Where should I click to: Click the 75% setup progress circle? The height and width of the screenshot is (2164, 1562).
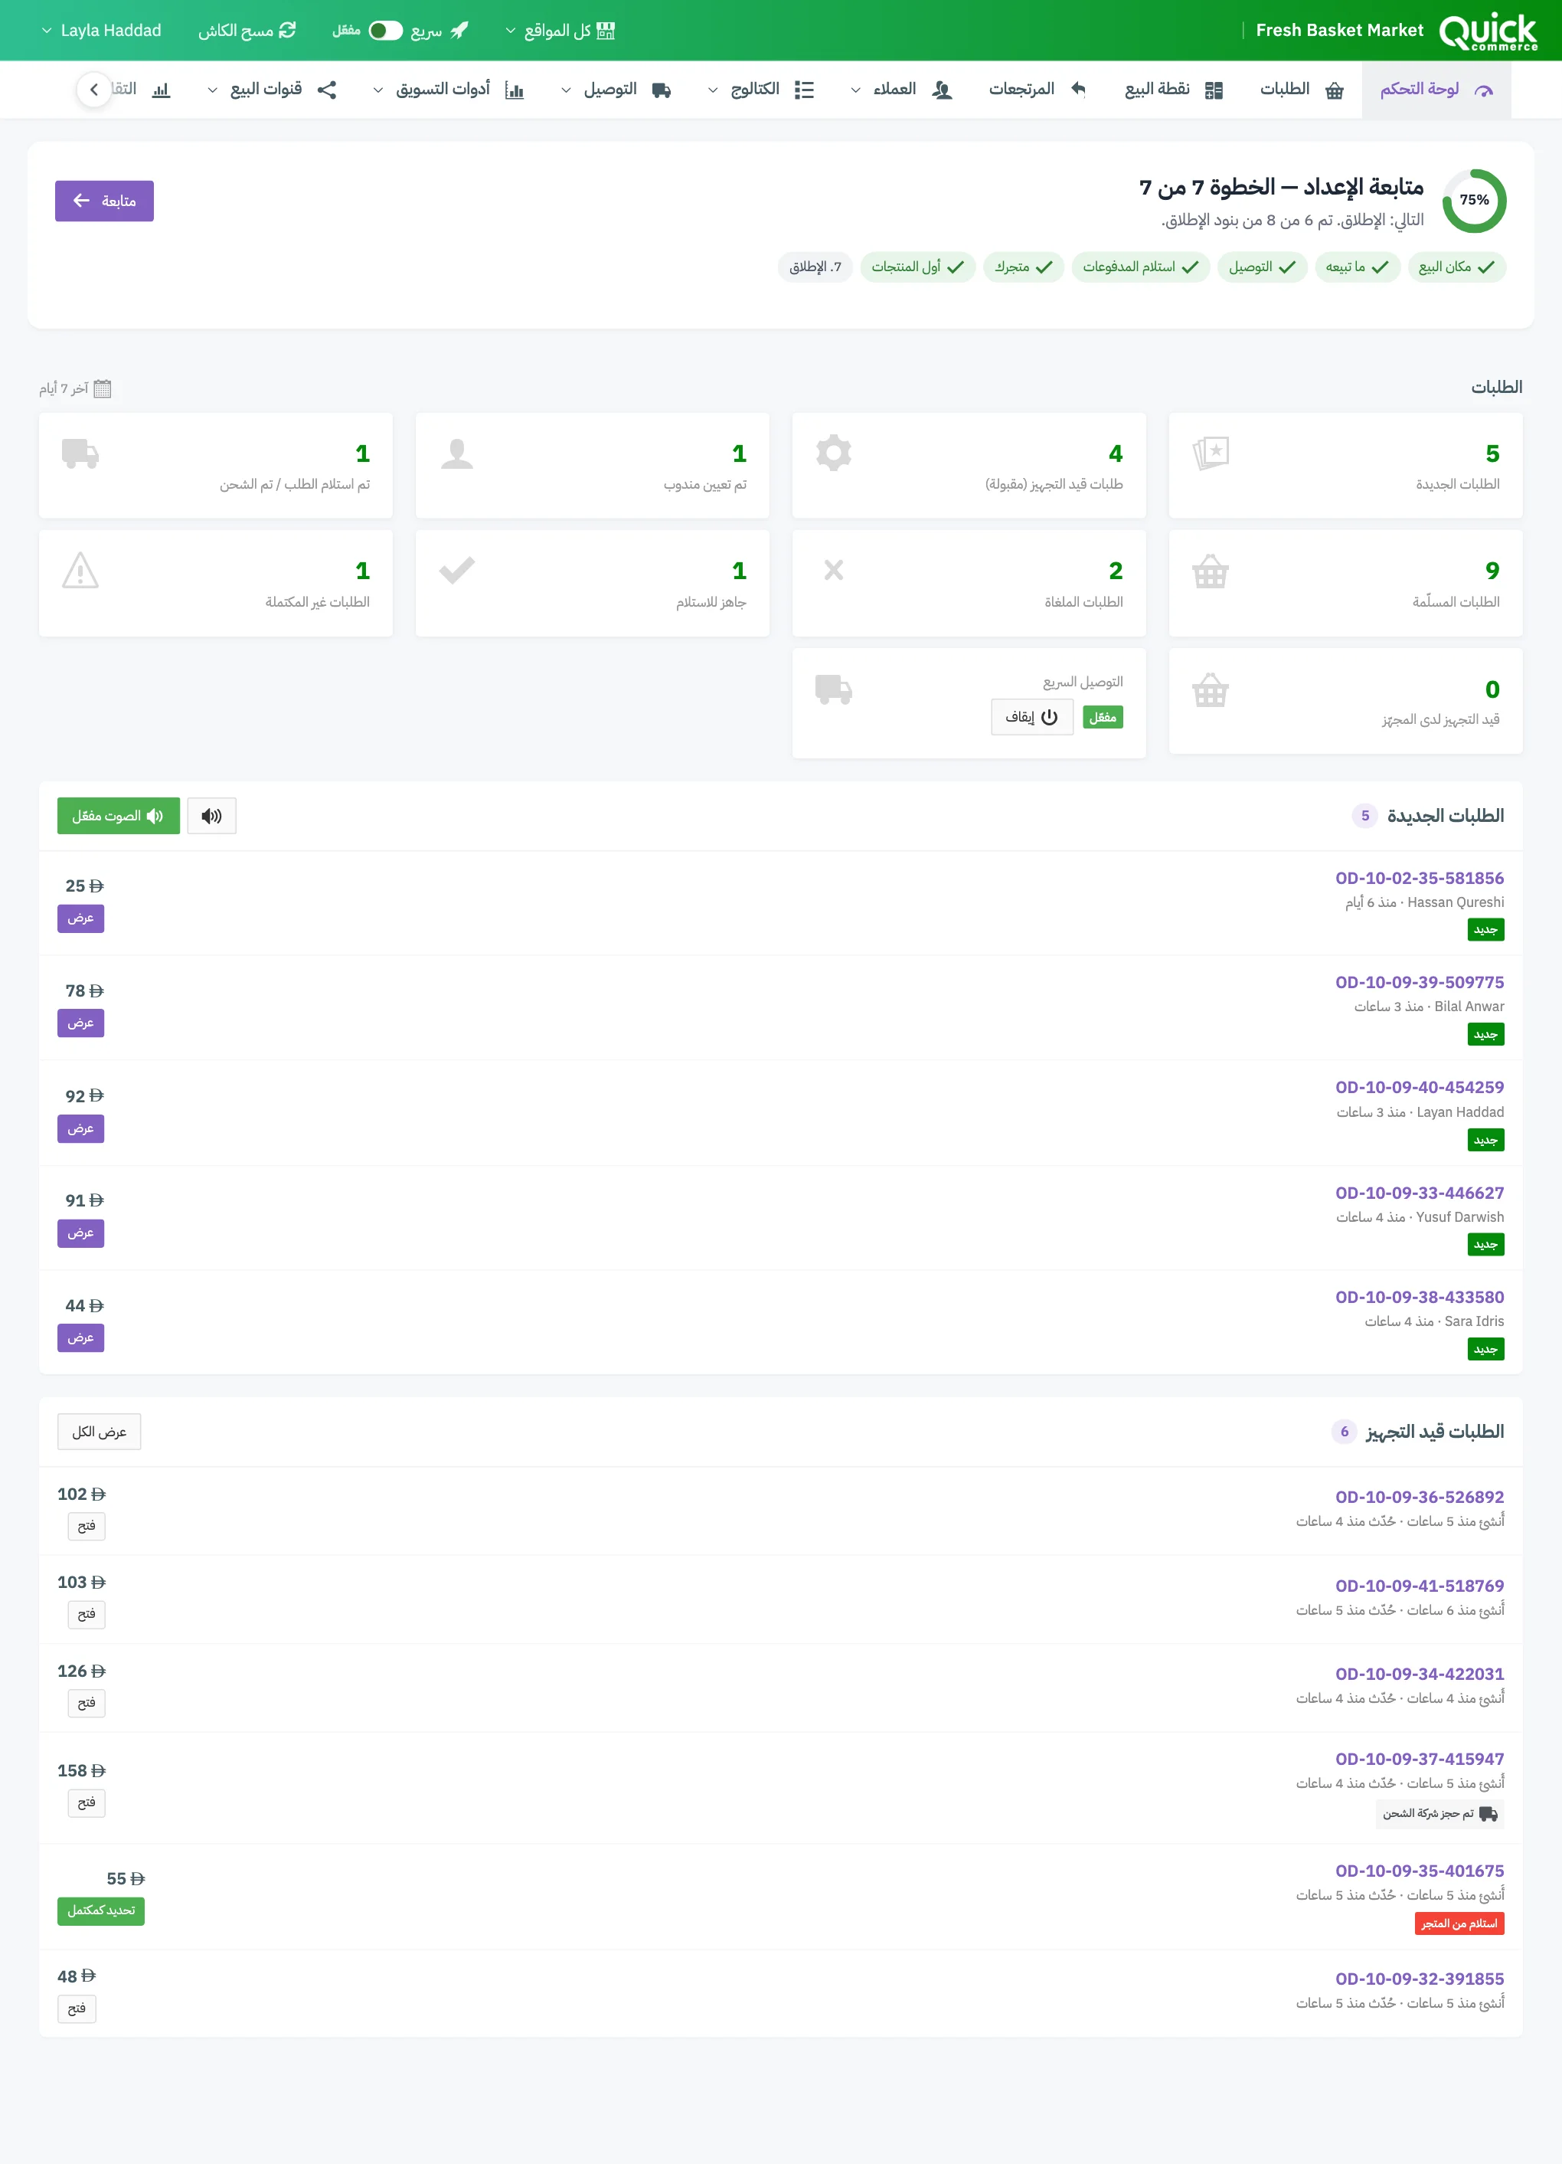coord(1473,201)
